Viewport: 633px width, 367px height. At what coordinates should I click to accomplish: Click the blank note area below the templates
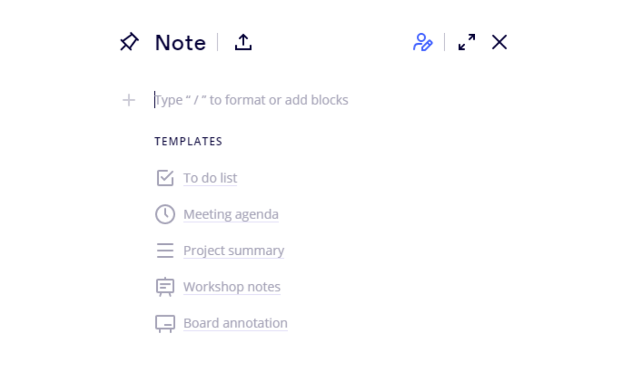[316, 350]
